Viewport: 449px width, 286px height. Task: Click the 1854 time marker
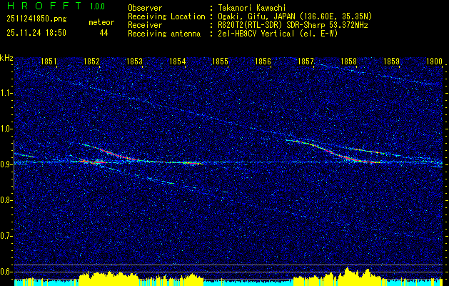(177, 61)
